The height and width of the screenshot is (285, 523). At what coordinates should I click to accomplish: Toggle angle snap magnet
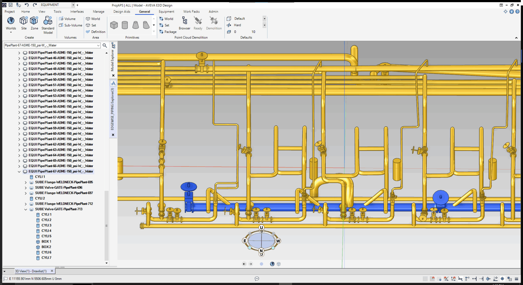[446, 279]
